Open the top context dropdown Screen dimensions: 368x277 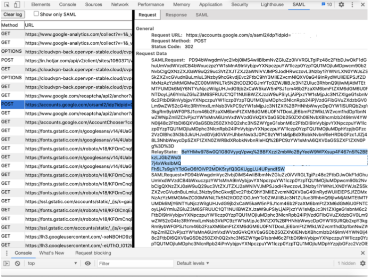click(x=52, y=264)
